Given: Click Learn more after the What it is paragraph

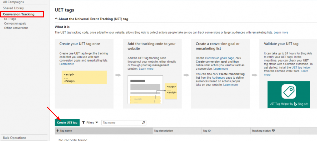Looking at the screenshot, I should point(281,33).
